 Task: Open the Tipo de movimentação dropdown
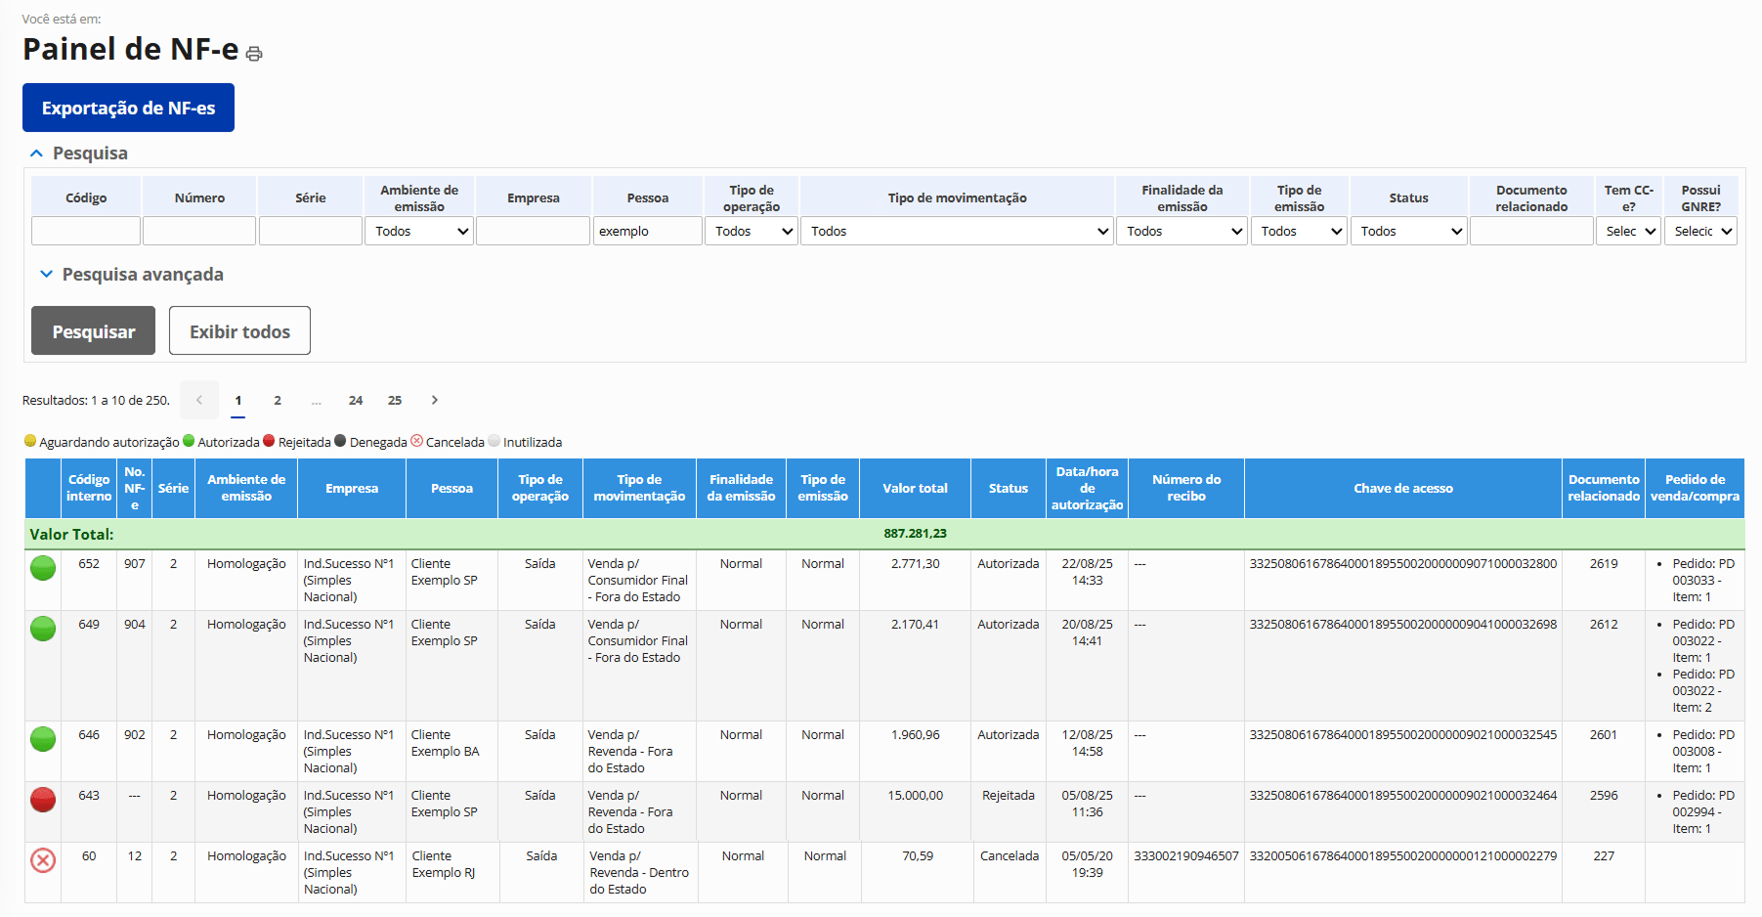click(x=957, y=232)
